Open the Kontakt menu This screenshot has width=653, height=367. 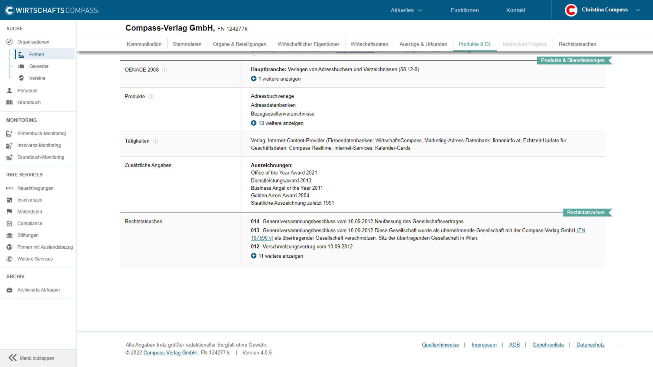point(516,10)
